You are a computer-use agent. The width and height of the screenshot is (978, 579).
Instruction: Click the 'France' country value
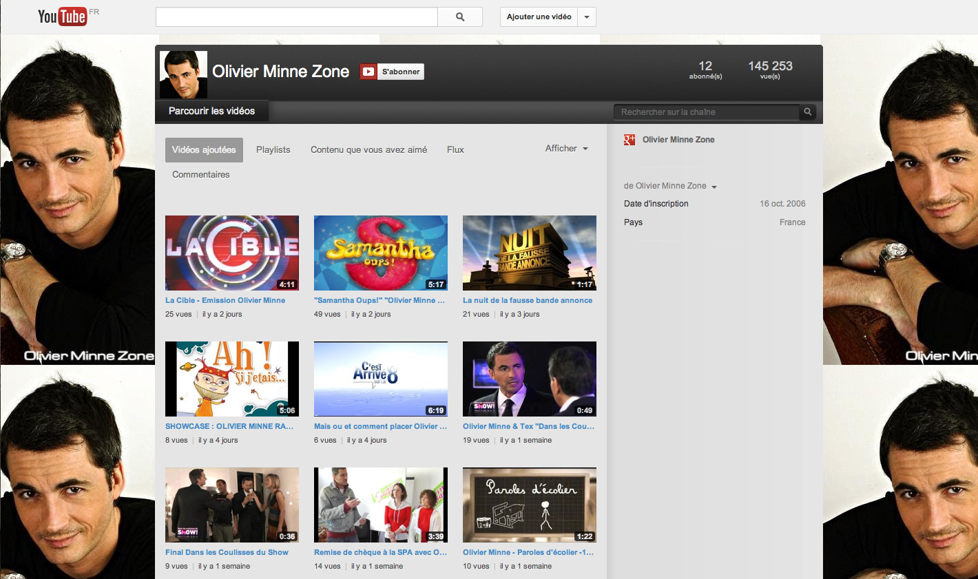(x=793, y=222)
